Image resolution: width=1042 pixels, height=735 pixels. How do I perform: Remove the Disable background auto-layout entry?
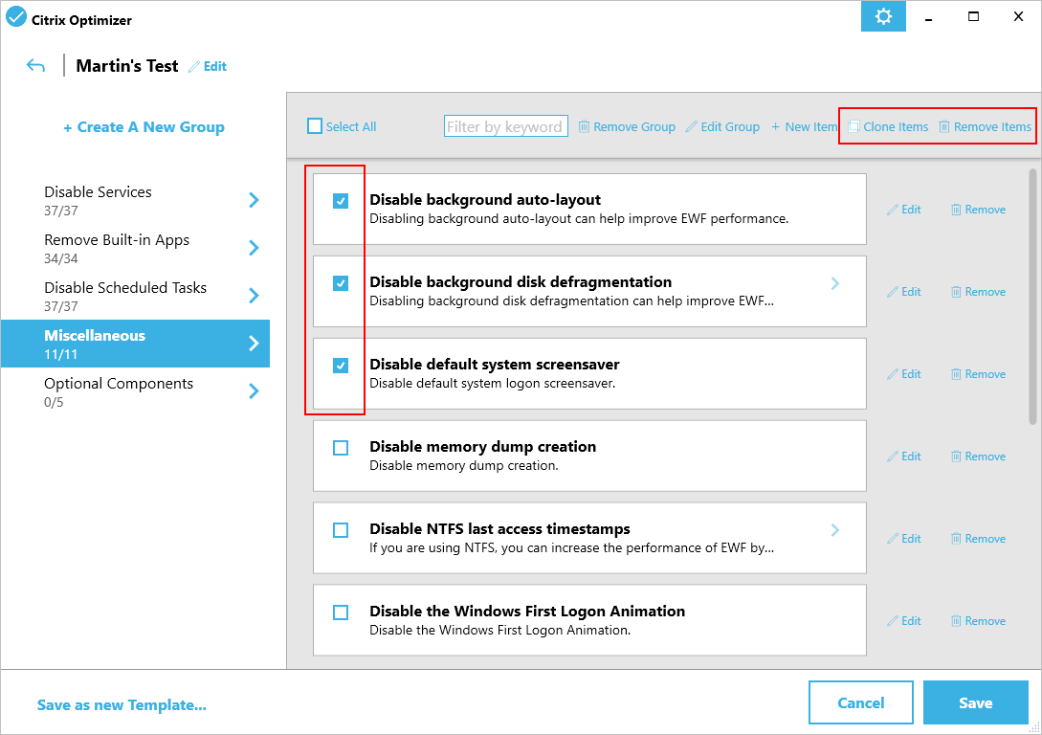tap(978, 210)
